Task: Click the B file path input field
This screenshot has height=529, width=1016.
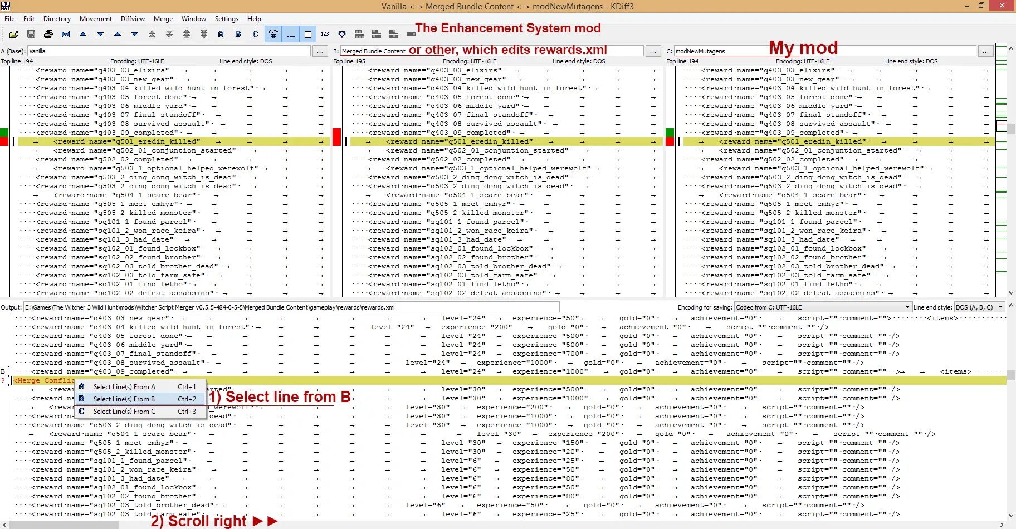Action: coord(492,51)
